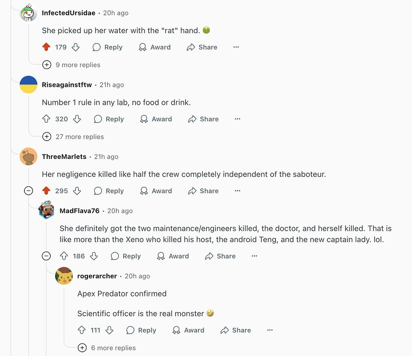This screenshot has height=356, width=412.
Task: Give an award to MadFlava76's comment
Action: tap(173, 256)
